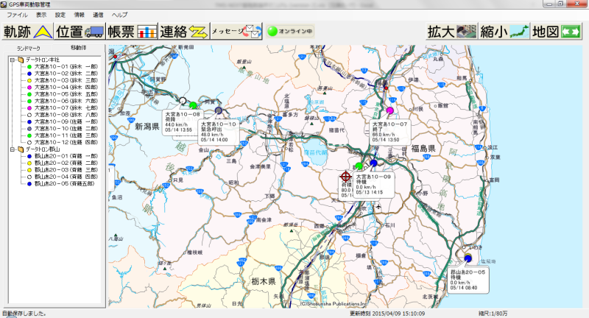589x318 pixels.
Task: Open the ファイル menu
Action: (x=16, y=15)
